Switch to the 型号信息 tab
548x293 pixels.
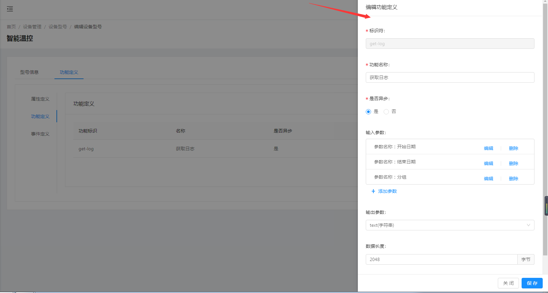coord(29,72)
